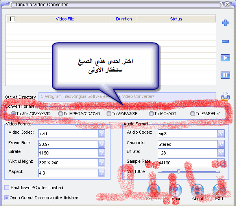This screenshot has width=236, height=206.
Task: Pause conversion with the pause button
Action: tap(225, 75)
